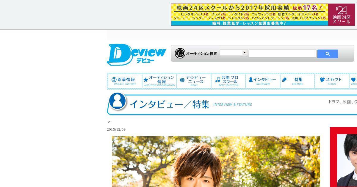The width and height of the screenshot is (357, 187).
Task: Submit search with the blue magnifier button
Action: click(328, 54)
